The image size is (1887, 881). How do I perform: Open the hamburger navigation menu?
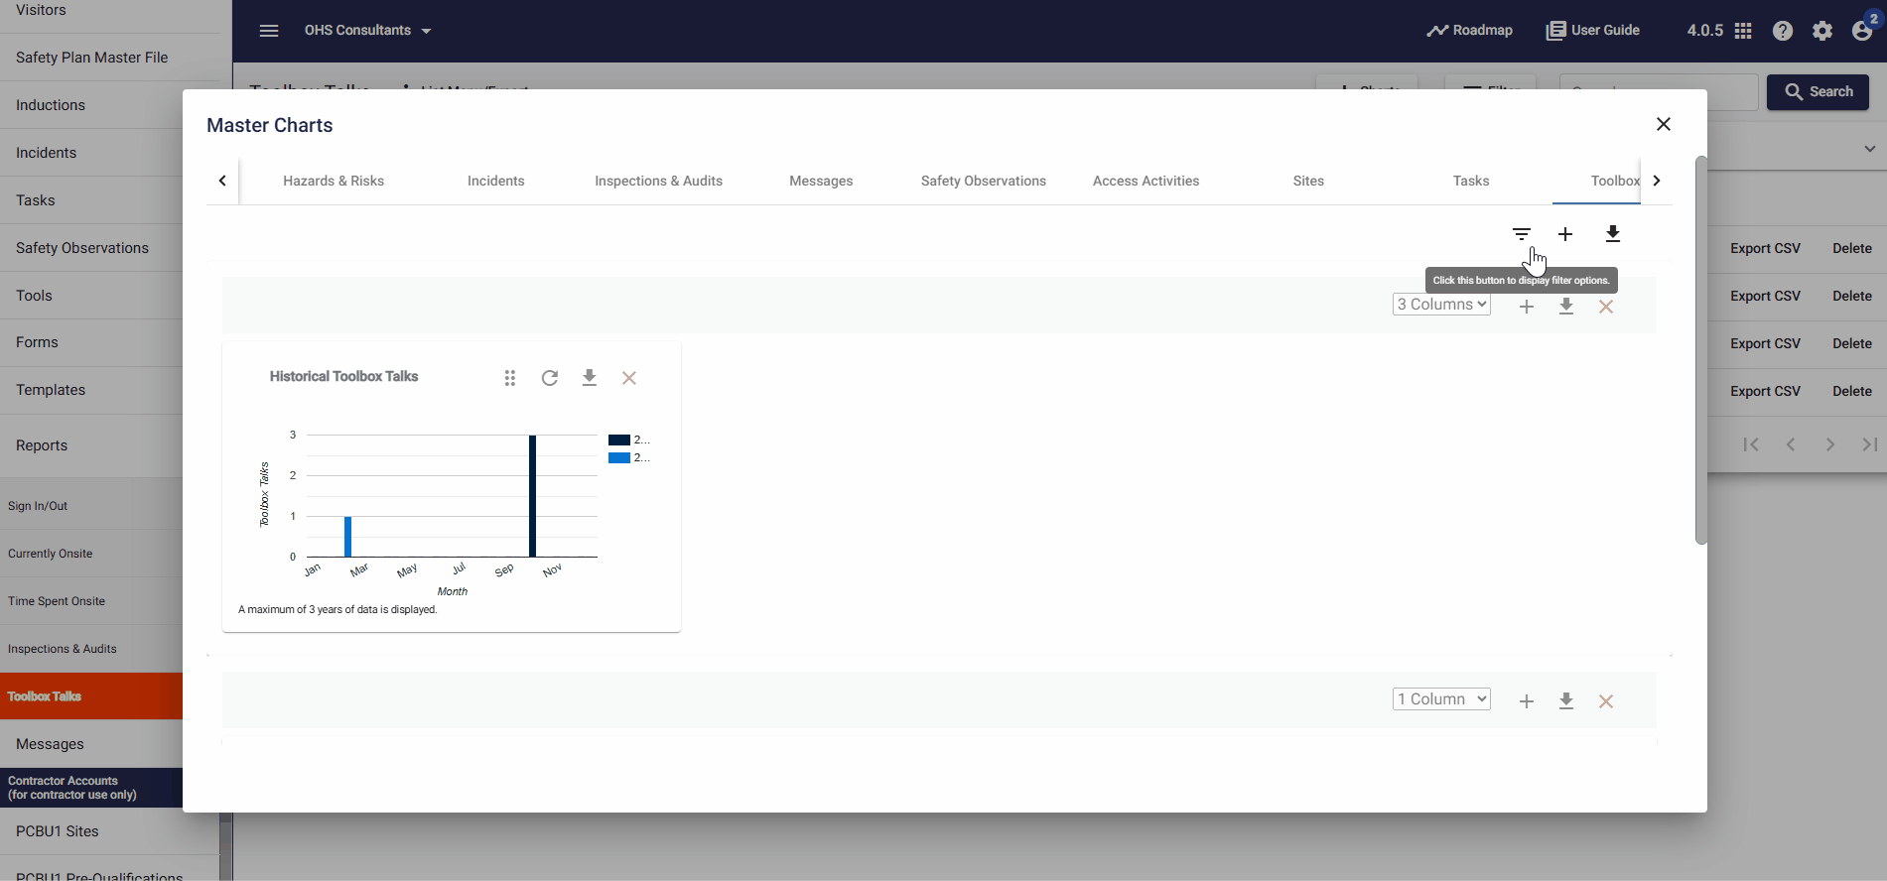[269, 31]
